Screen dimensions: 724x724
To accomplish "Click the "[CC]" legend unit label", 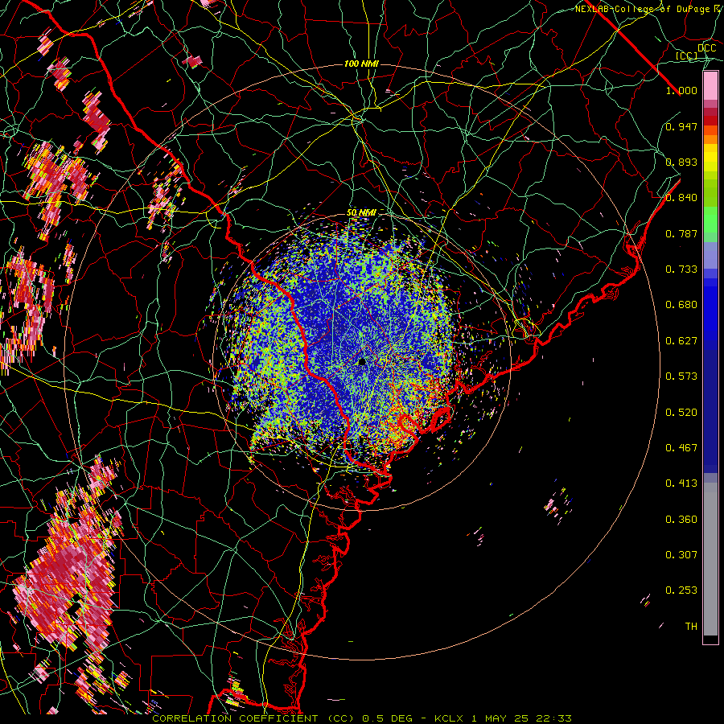I will [686, 56].
